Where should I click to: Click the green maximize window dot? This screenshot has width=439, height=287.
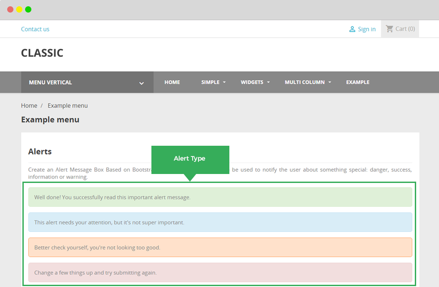28,9
